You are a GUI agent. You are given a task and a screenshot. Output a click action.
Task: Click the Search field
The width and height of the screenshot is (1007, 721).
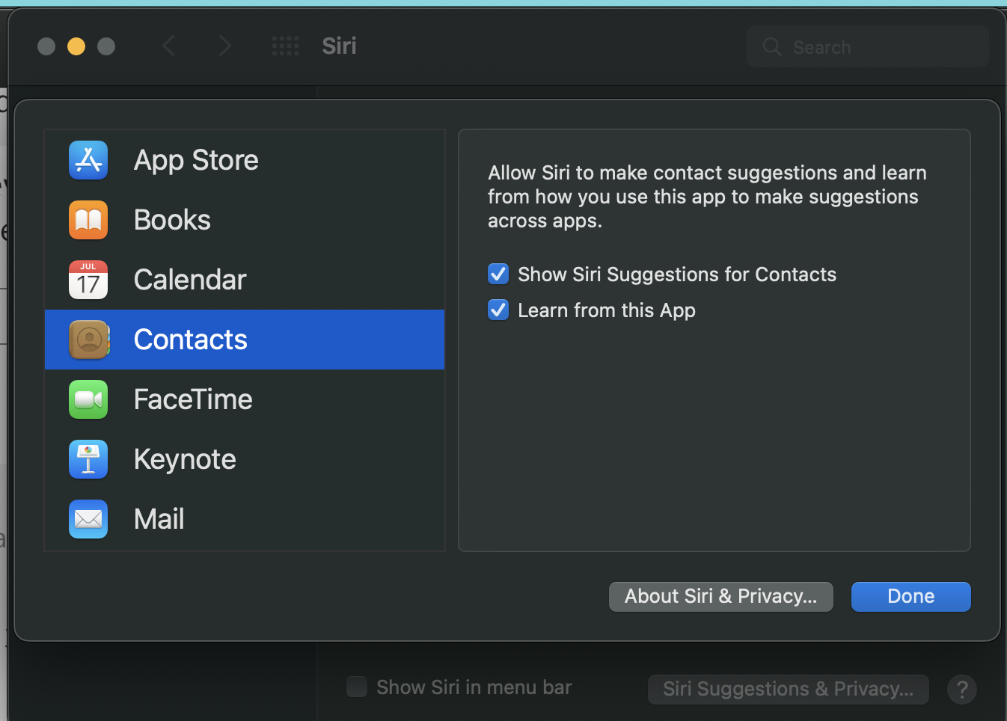[x=868, y=47]
